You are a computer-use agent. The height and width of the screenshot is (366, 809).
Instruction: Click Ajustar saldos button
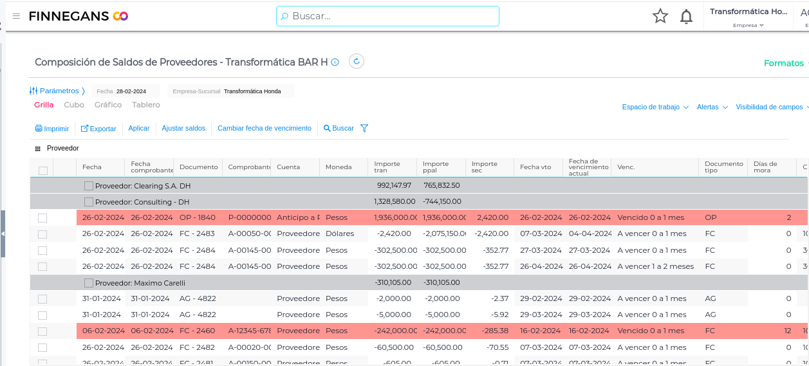click(x=183, y=129)
